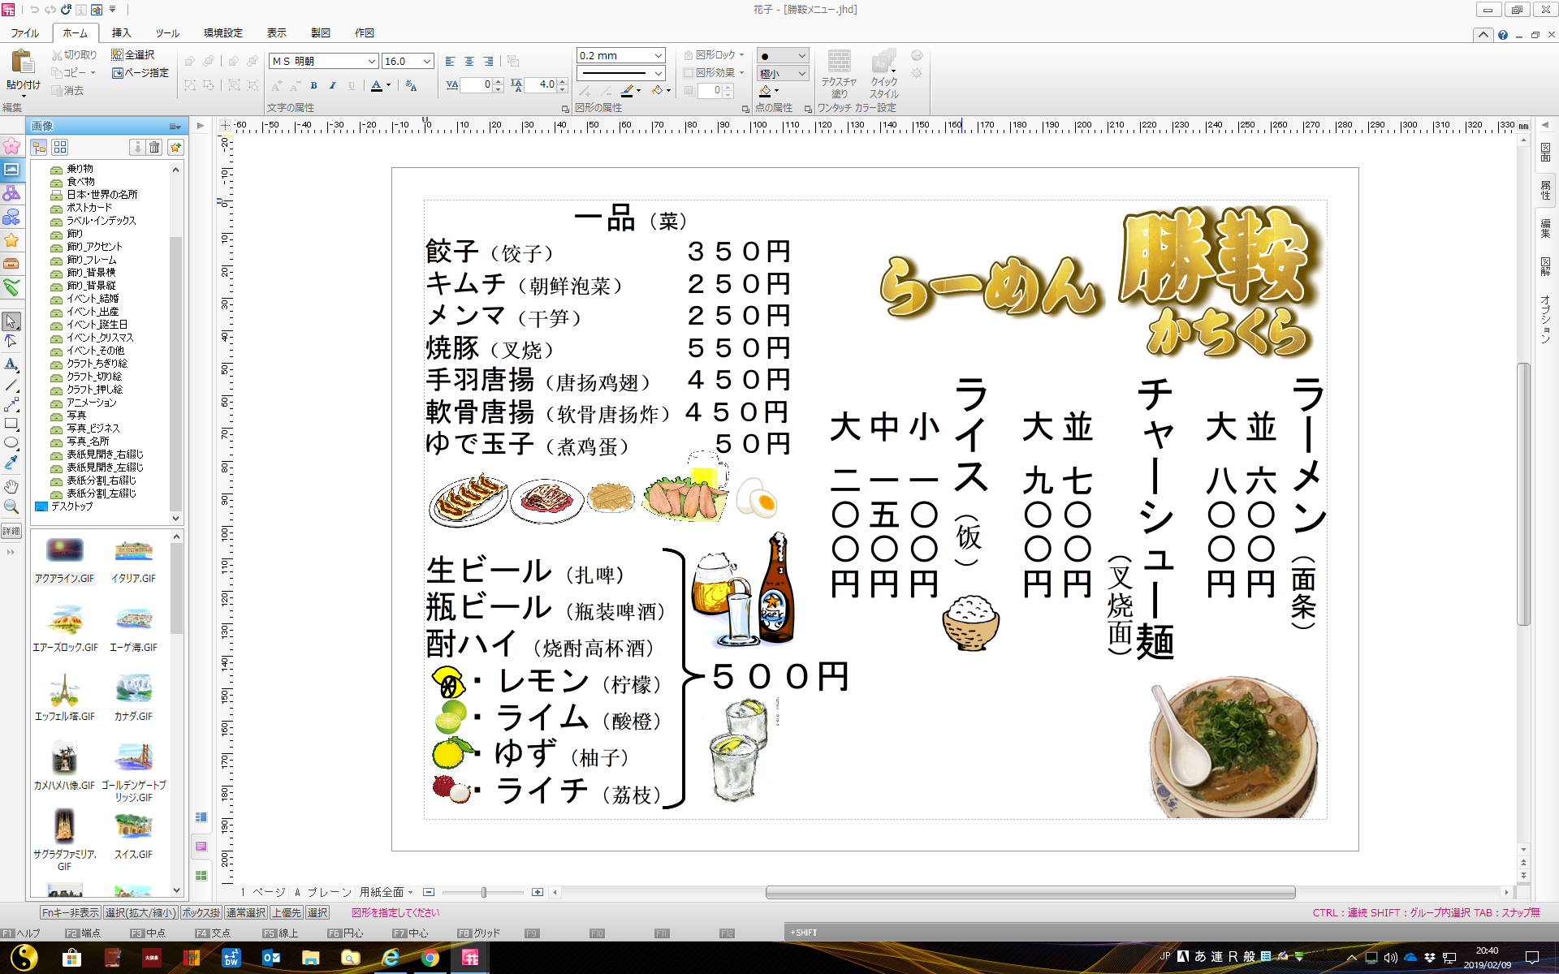Open the MS 明朝 font dropdown
Viewport: 1559px width, 974px height.
point(372,61)
